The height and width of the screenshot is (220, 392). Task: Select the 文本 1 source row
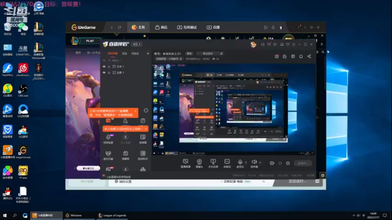[x=126, y=66]
